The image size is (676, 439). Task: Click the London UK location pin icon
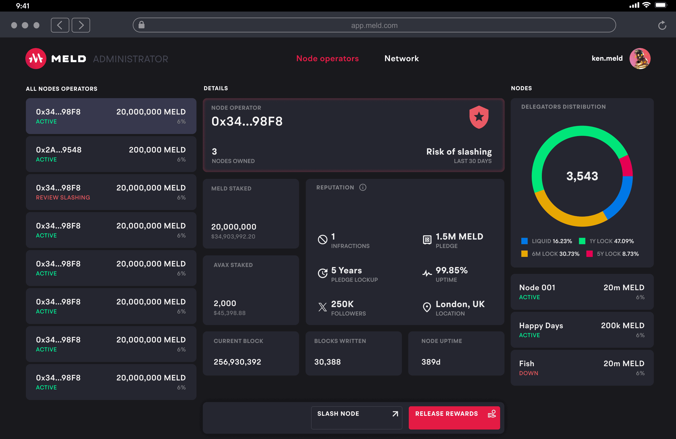pyautogui.click(x=427, y=307)
